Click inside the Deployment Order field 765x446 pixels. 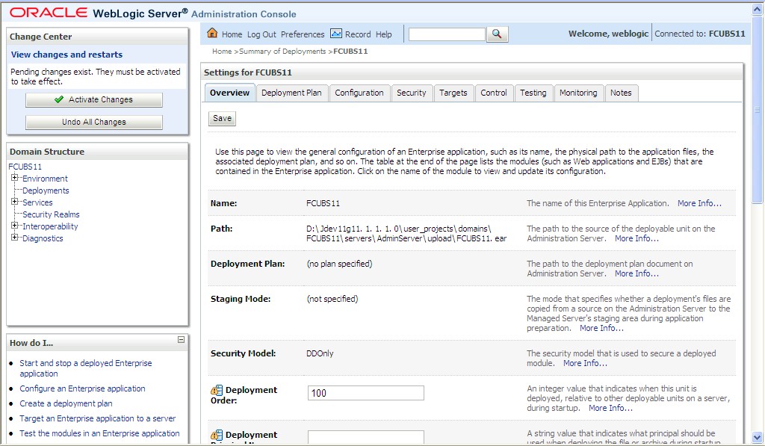coord(365,392)
